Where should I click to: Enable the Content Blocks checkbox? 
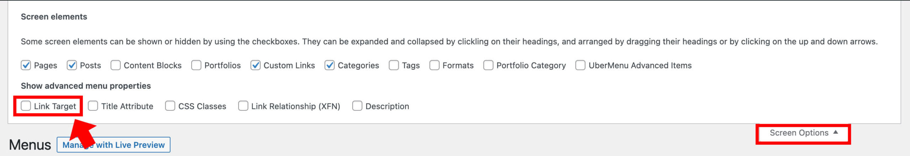(x=116, y=65)
